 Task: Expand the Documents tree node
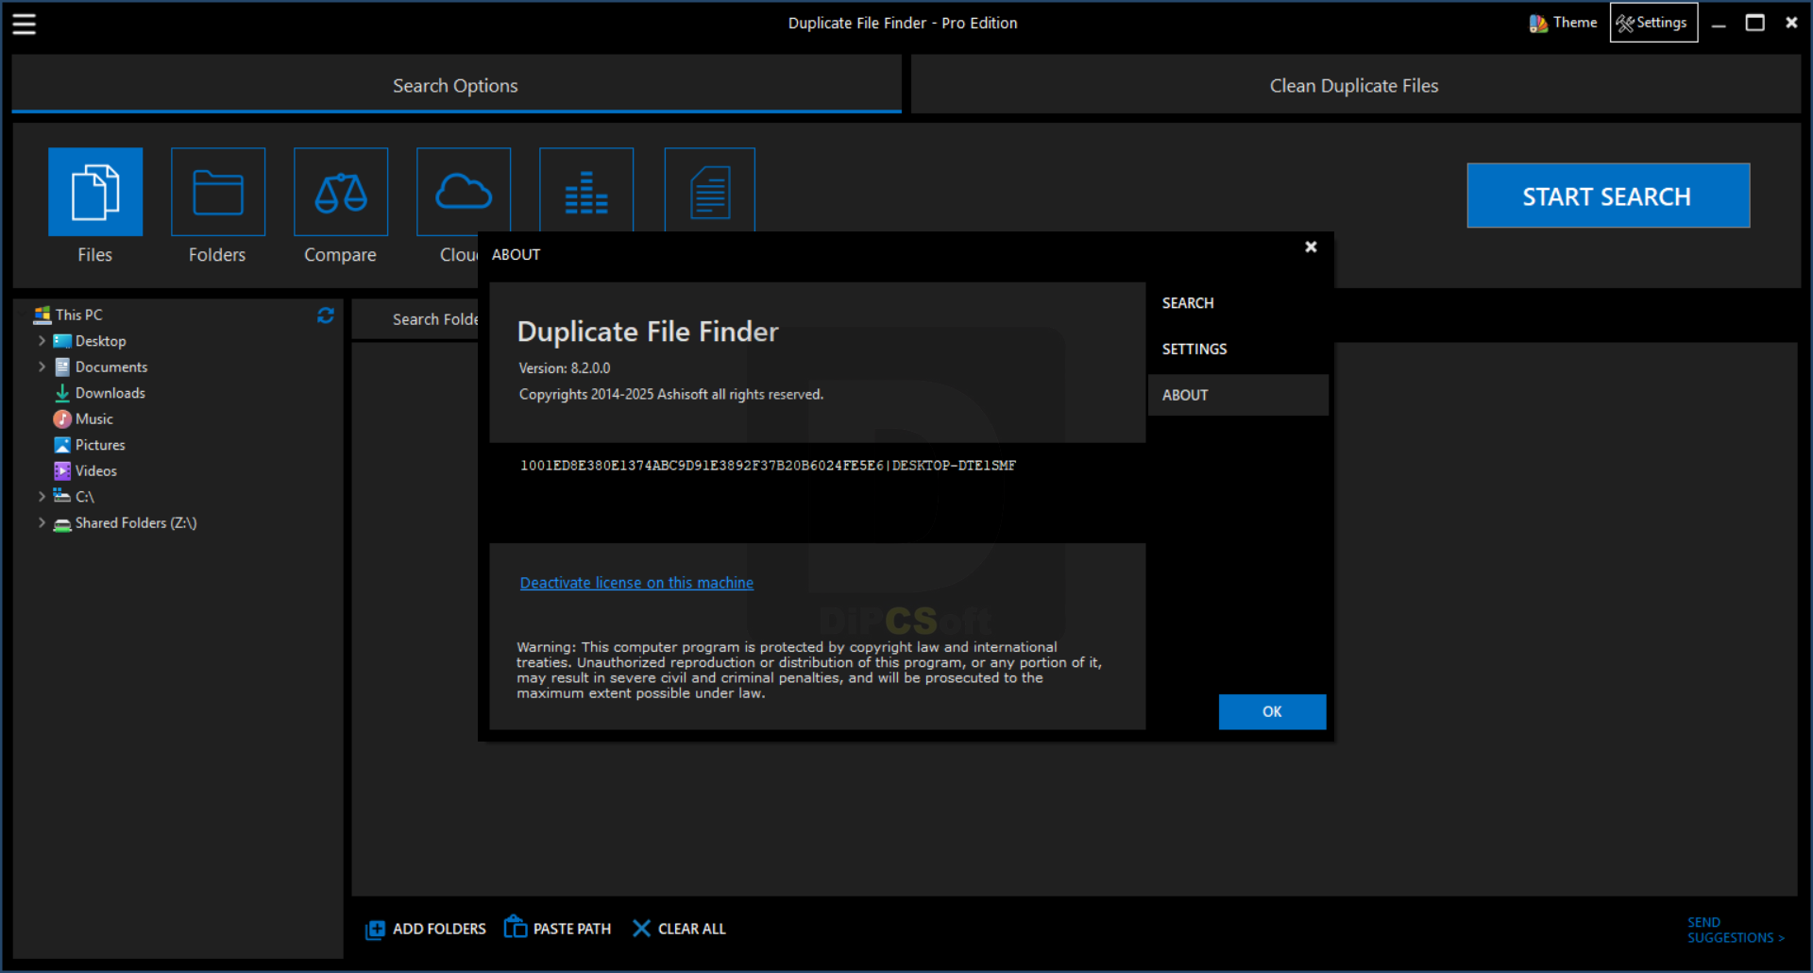(42, 367)
